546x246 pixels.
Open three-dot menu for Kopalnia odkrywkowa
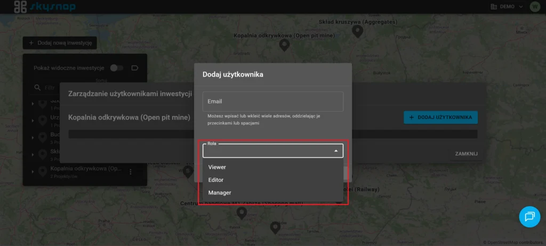(x=130, y=172)
